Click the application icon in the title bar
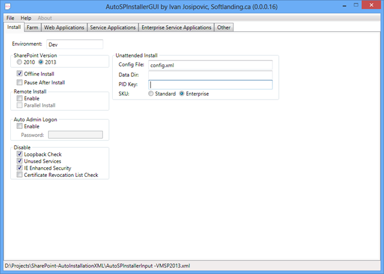 click(x=8, y=7)
